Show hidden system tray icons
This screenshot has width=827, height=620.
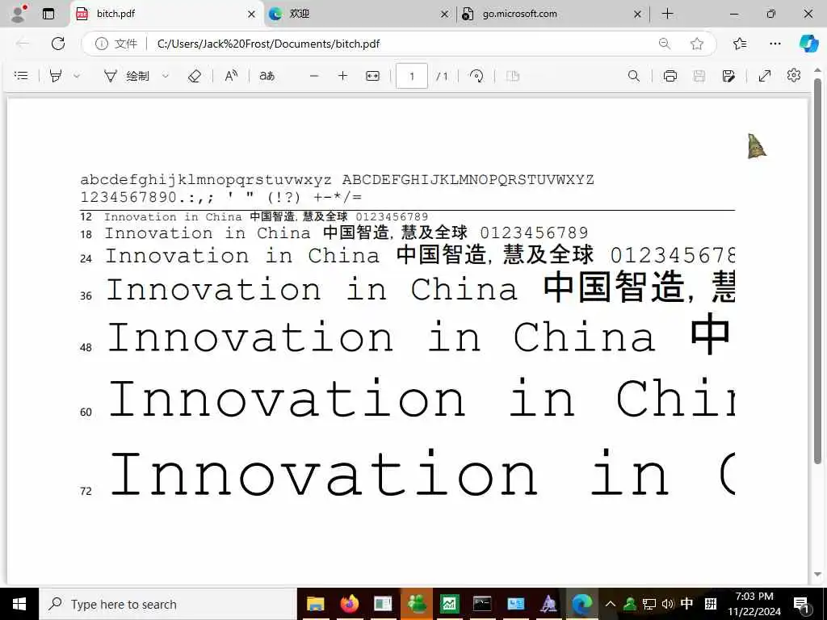coord(611,604)
